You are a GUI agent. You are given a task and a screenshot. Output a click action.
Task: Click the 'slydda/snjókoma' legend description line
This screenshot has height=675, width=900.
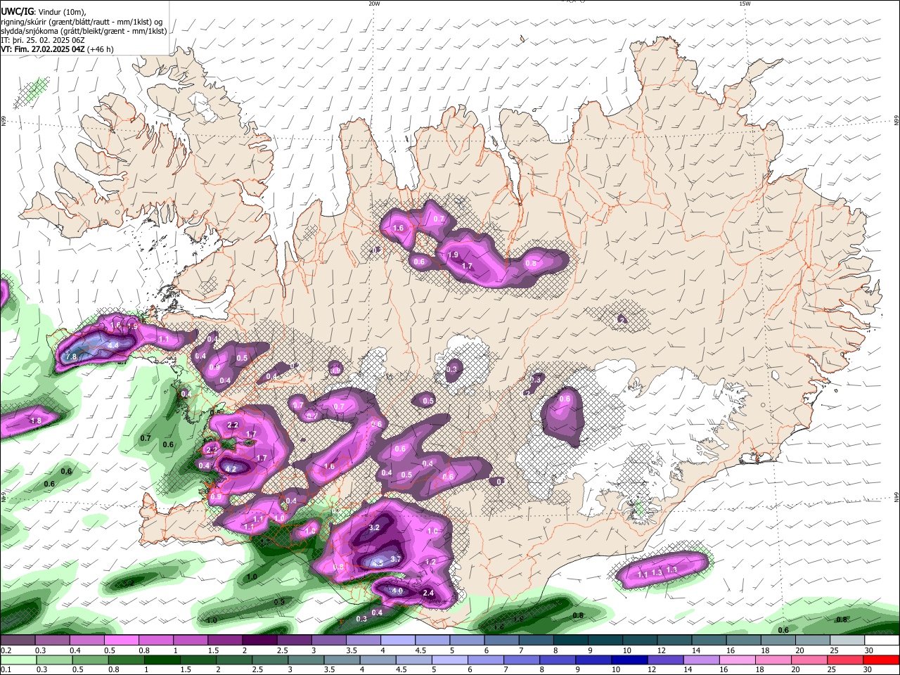pyautogui.click(x=84, y=31)
